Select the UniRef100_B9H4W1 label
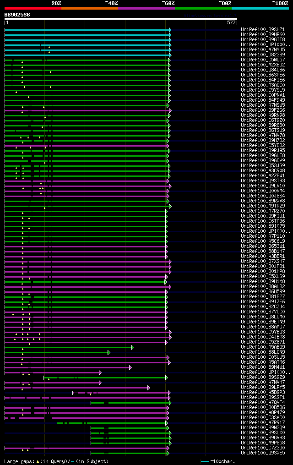293x465 pixels. (263, 367)
